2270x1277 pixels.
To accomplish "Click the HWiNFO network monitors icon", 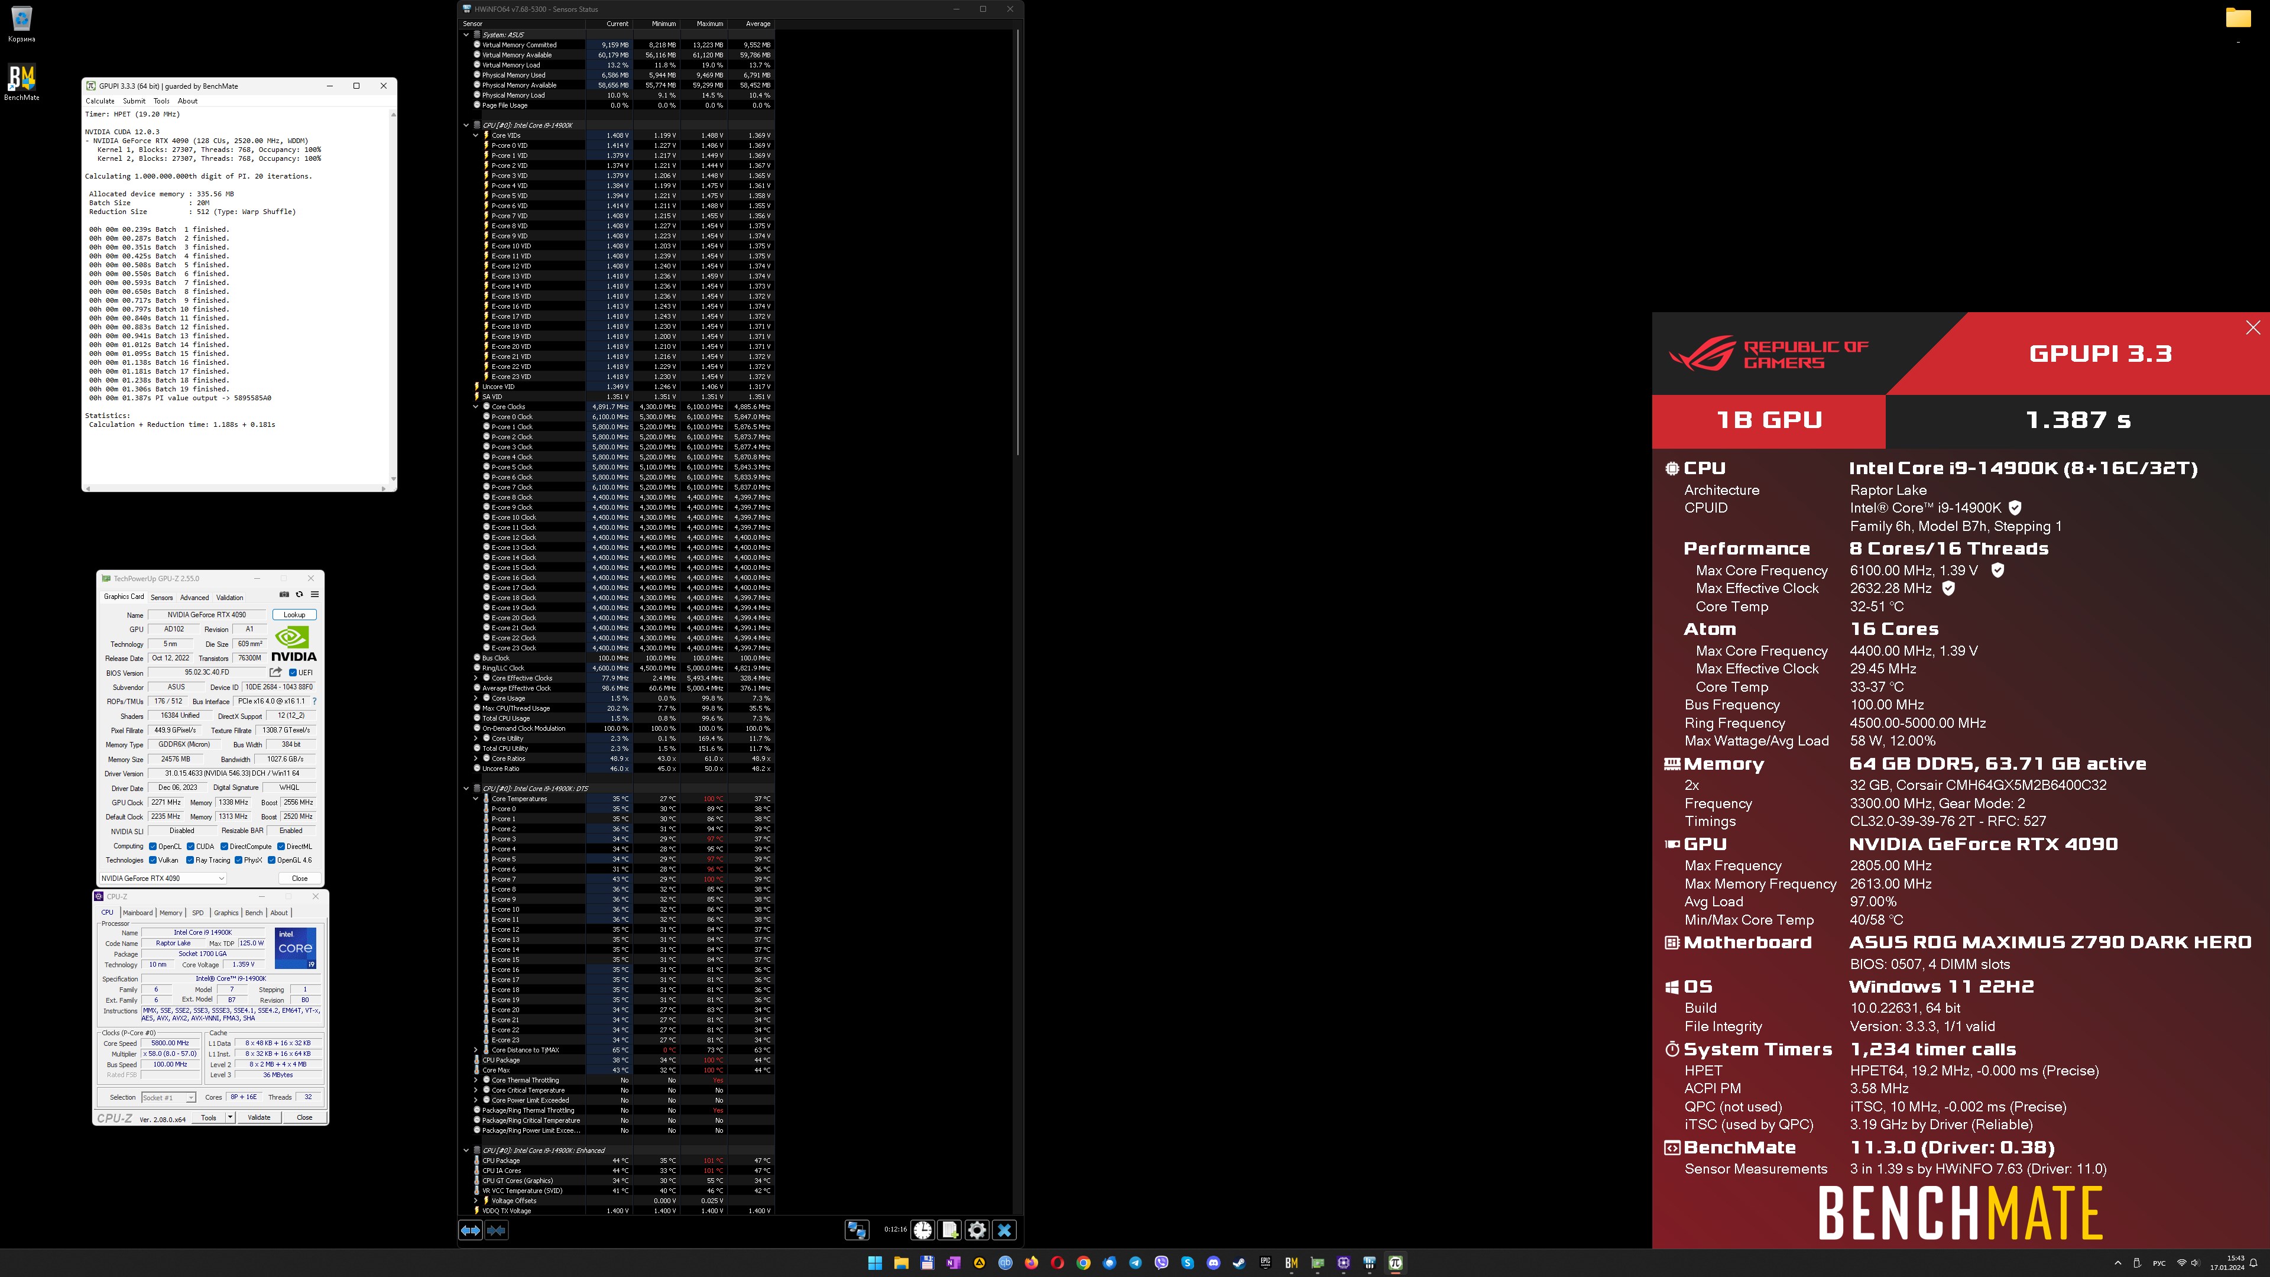I will click(857, 1230).
